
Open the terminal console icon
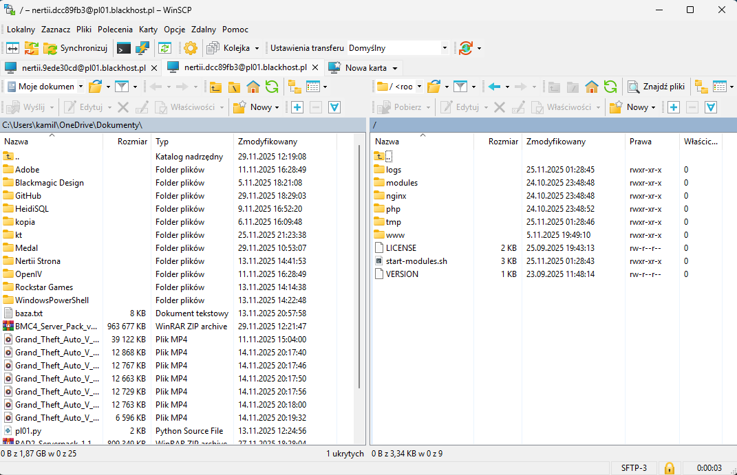click(124, 48)
